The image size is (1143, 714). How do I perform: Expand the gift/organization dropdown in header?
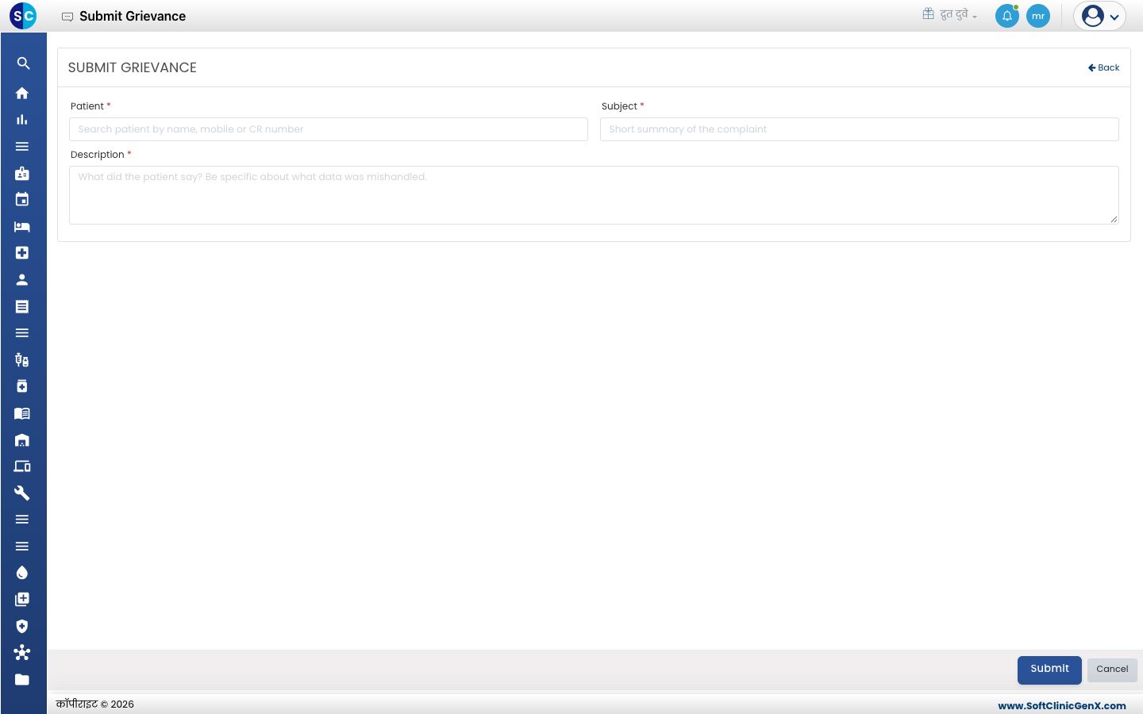(x=949, y=14)
